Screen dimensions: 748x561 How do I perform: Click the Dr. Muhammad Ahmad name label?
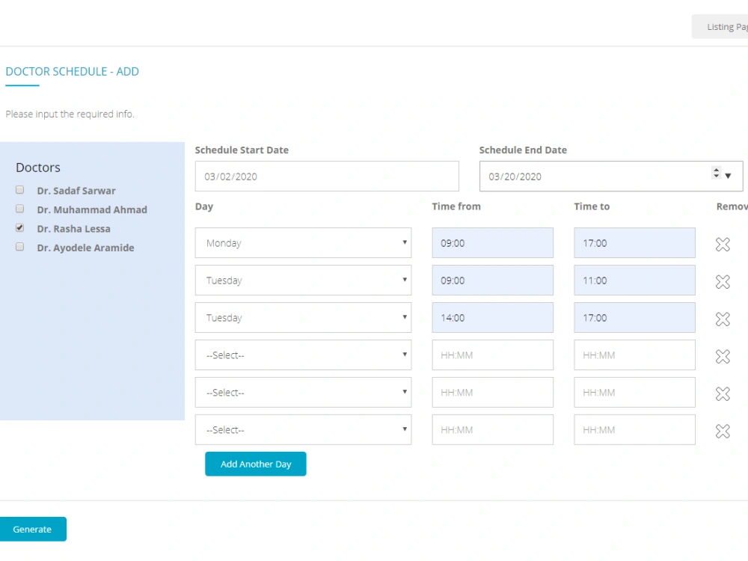coord(92,210)
